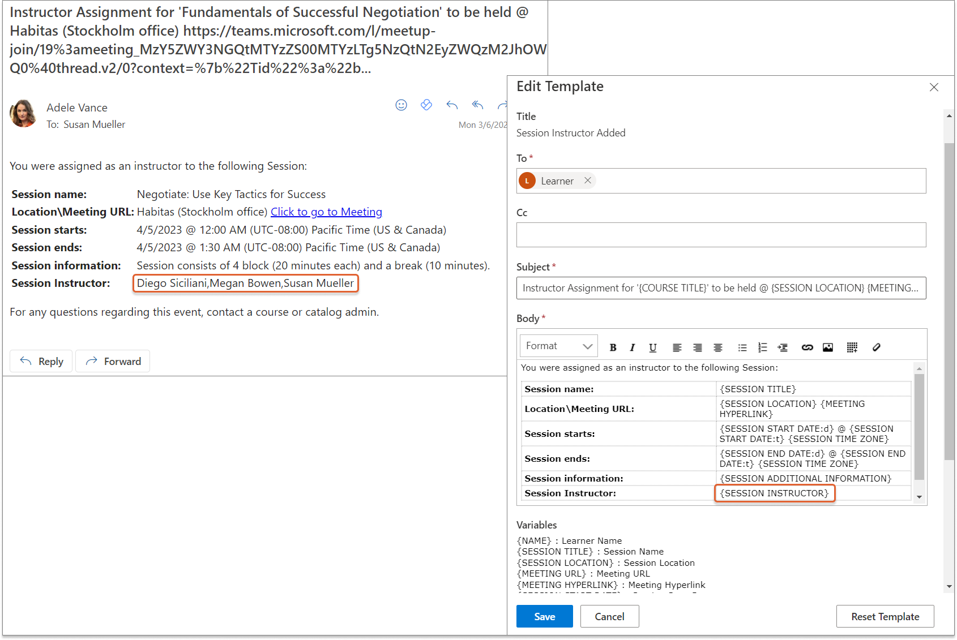Click Reset Template button
The image size is (957, 640).
tap(885, 616)
